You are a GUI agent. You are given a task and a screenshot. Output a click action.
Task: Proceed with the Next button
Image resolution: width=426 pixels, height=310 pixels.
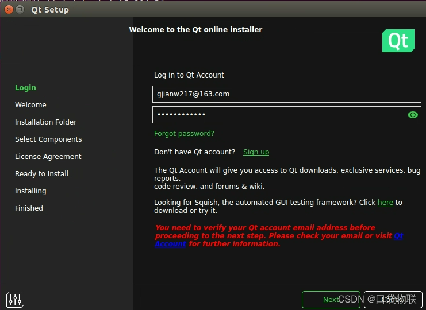click(x=331, y=300)
